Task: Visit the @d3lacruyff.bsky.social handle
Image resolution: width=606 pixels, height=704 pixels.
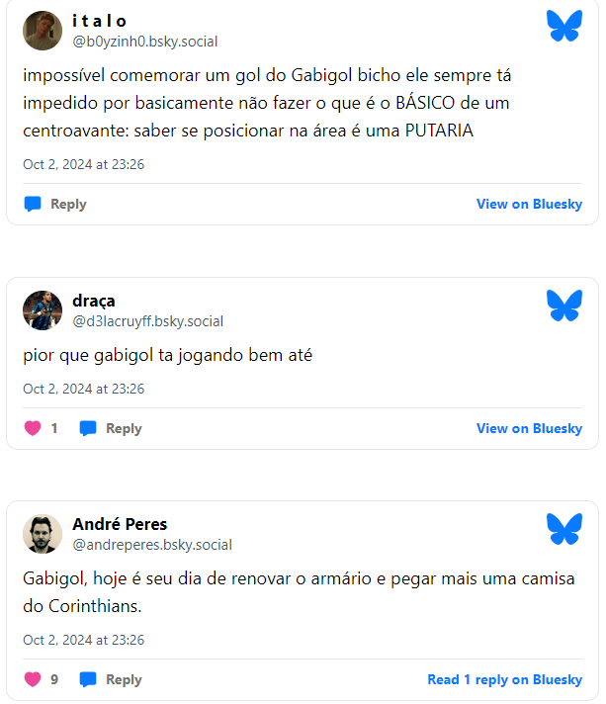Action: click(x=148, y=320)
